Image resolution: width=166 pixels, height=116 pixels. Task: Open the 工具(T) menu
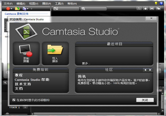point(59,4)
